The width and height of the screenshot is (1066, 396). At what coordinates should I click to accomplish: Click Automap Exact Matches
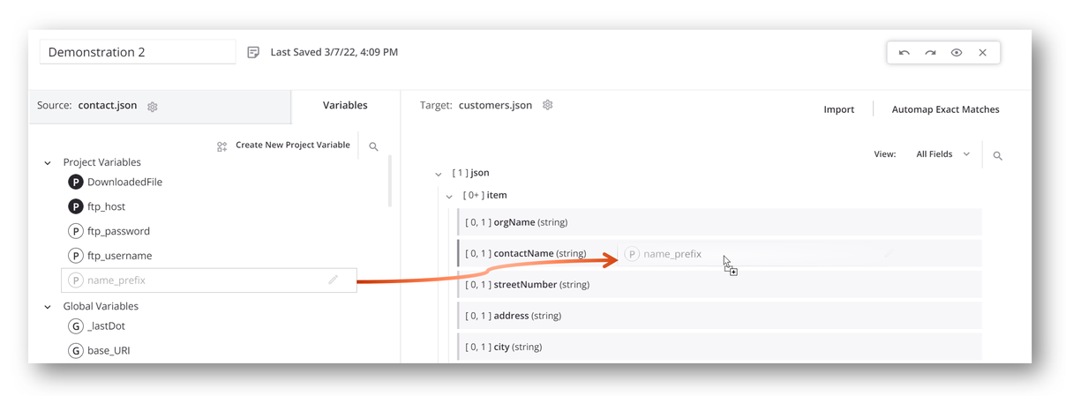945,109
